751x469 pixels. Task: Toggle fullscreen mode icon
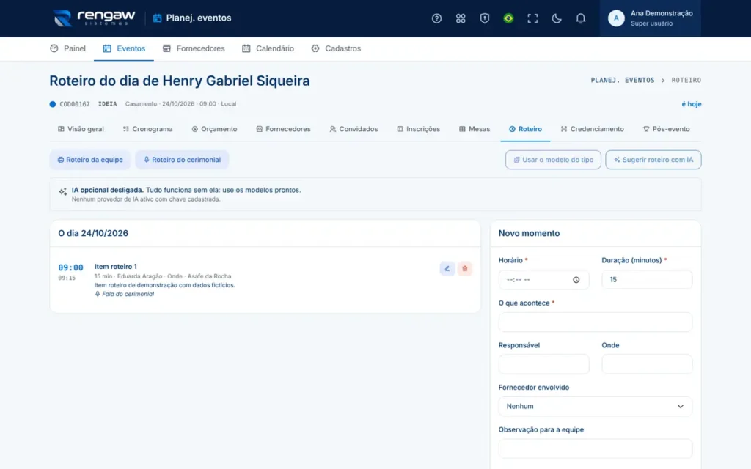[532, 18]
